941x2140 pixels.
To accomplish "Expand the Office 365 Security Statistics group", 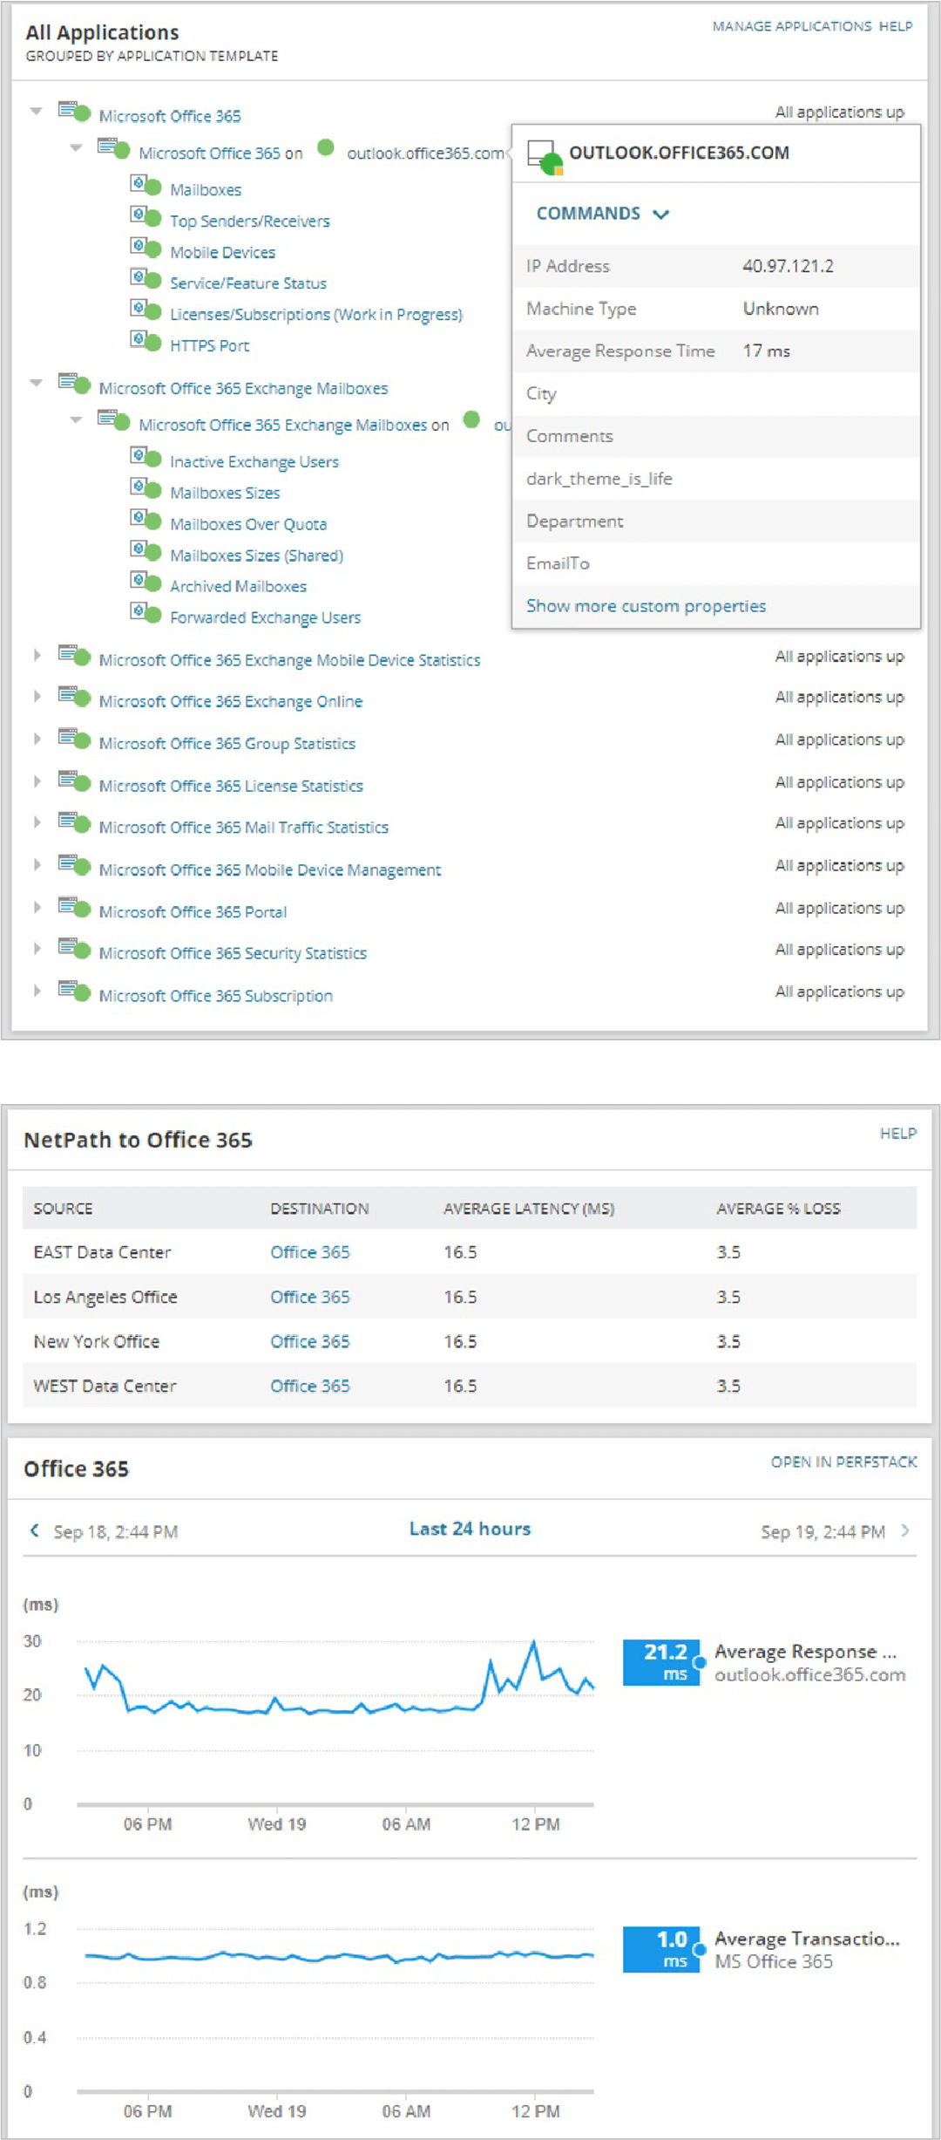I will 37,949.
